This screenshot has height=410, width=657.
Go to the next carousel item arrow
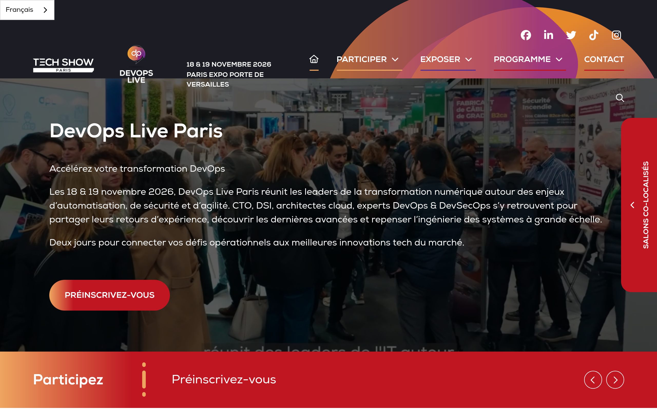[615, 380]
